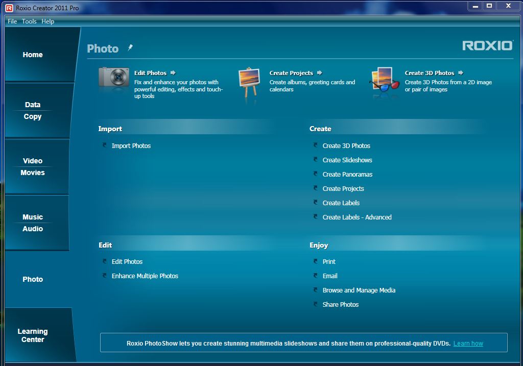Screen dimensions: 523x366
Task: Open the Create Projects featured heading link
Action: point(291,73)
